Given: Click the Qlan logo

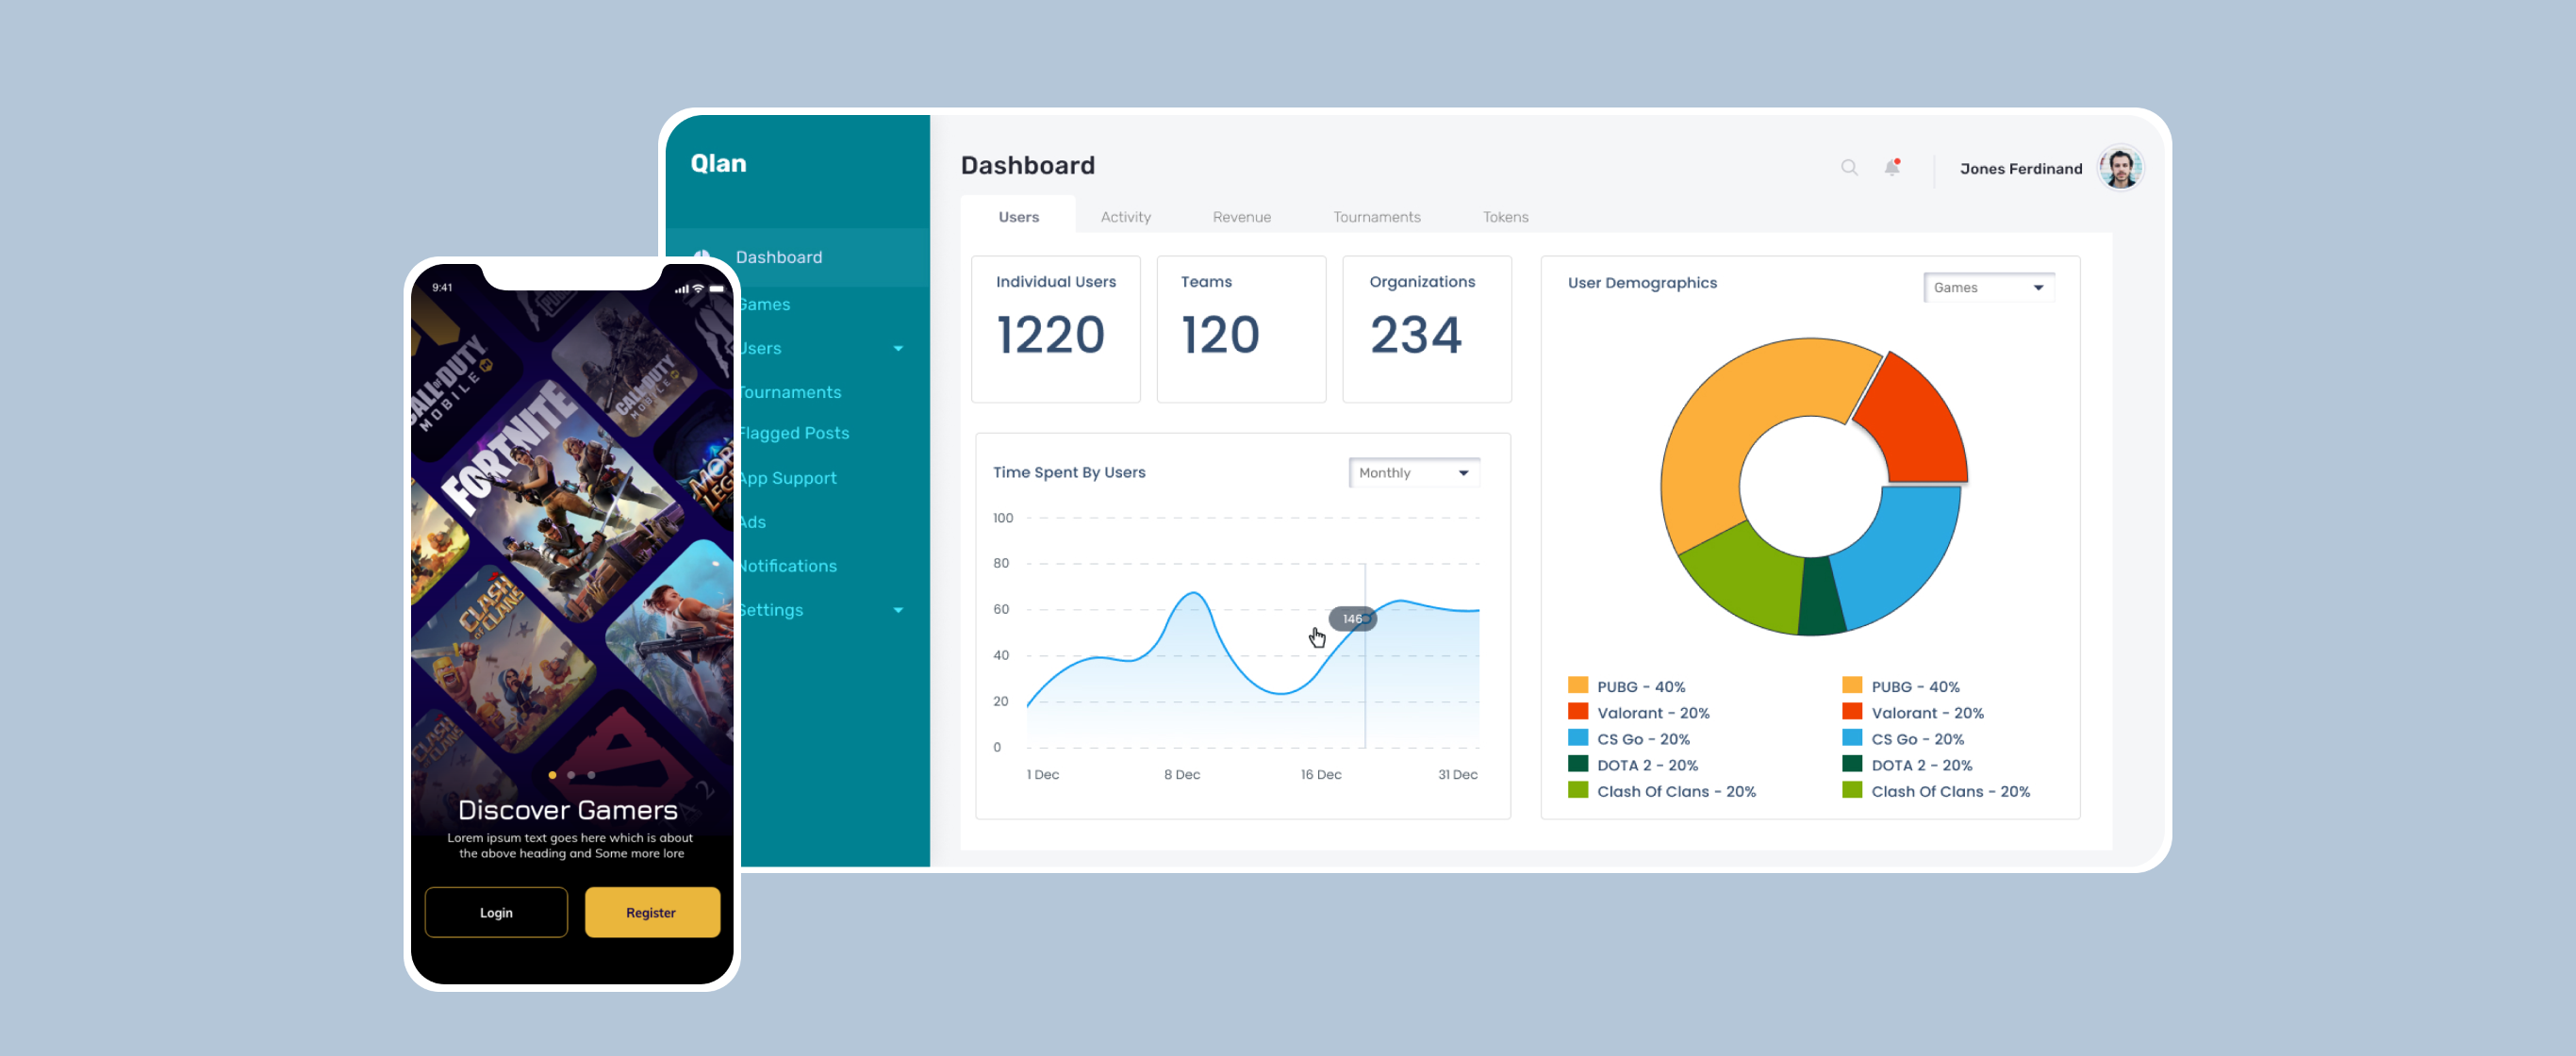Looking at the screenshot, I should (718, 163).
